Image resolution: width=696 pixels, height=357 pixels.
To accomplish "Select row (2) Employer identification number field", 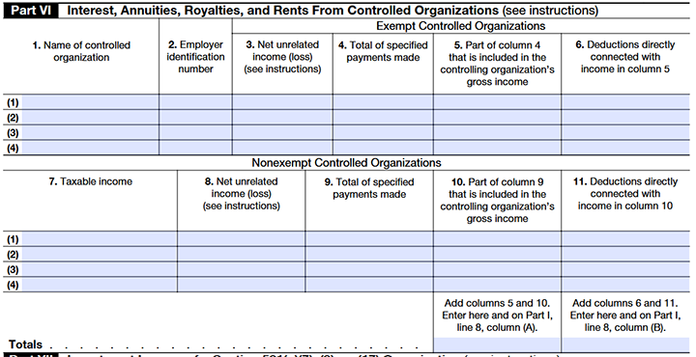I will [195, 118].
